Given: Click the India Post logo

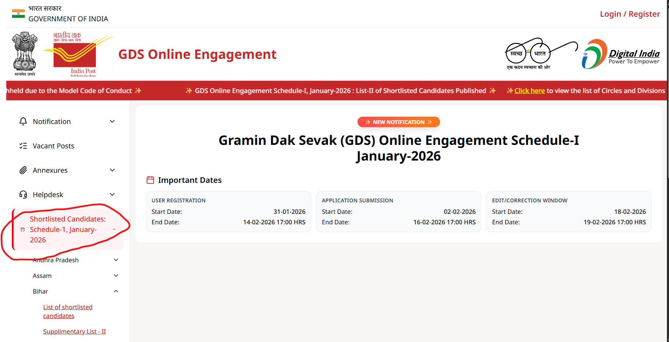Looking at the screenshot, I should [77, 54].
